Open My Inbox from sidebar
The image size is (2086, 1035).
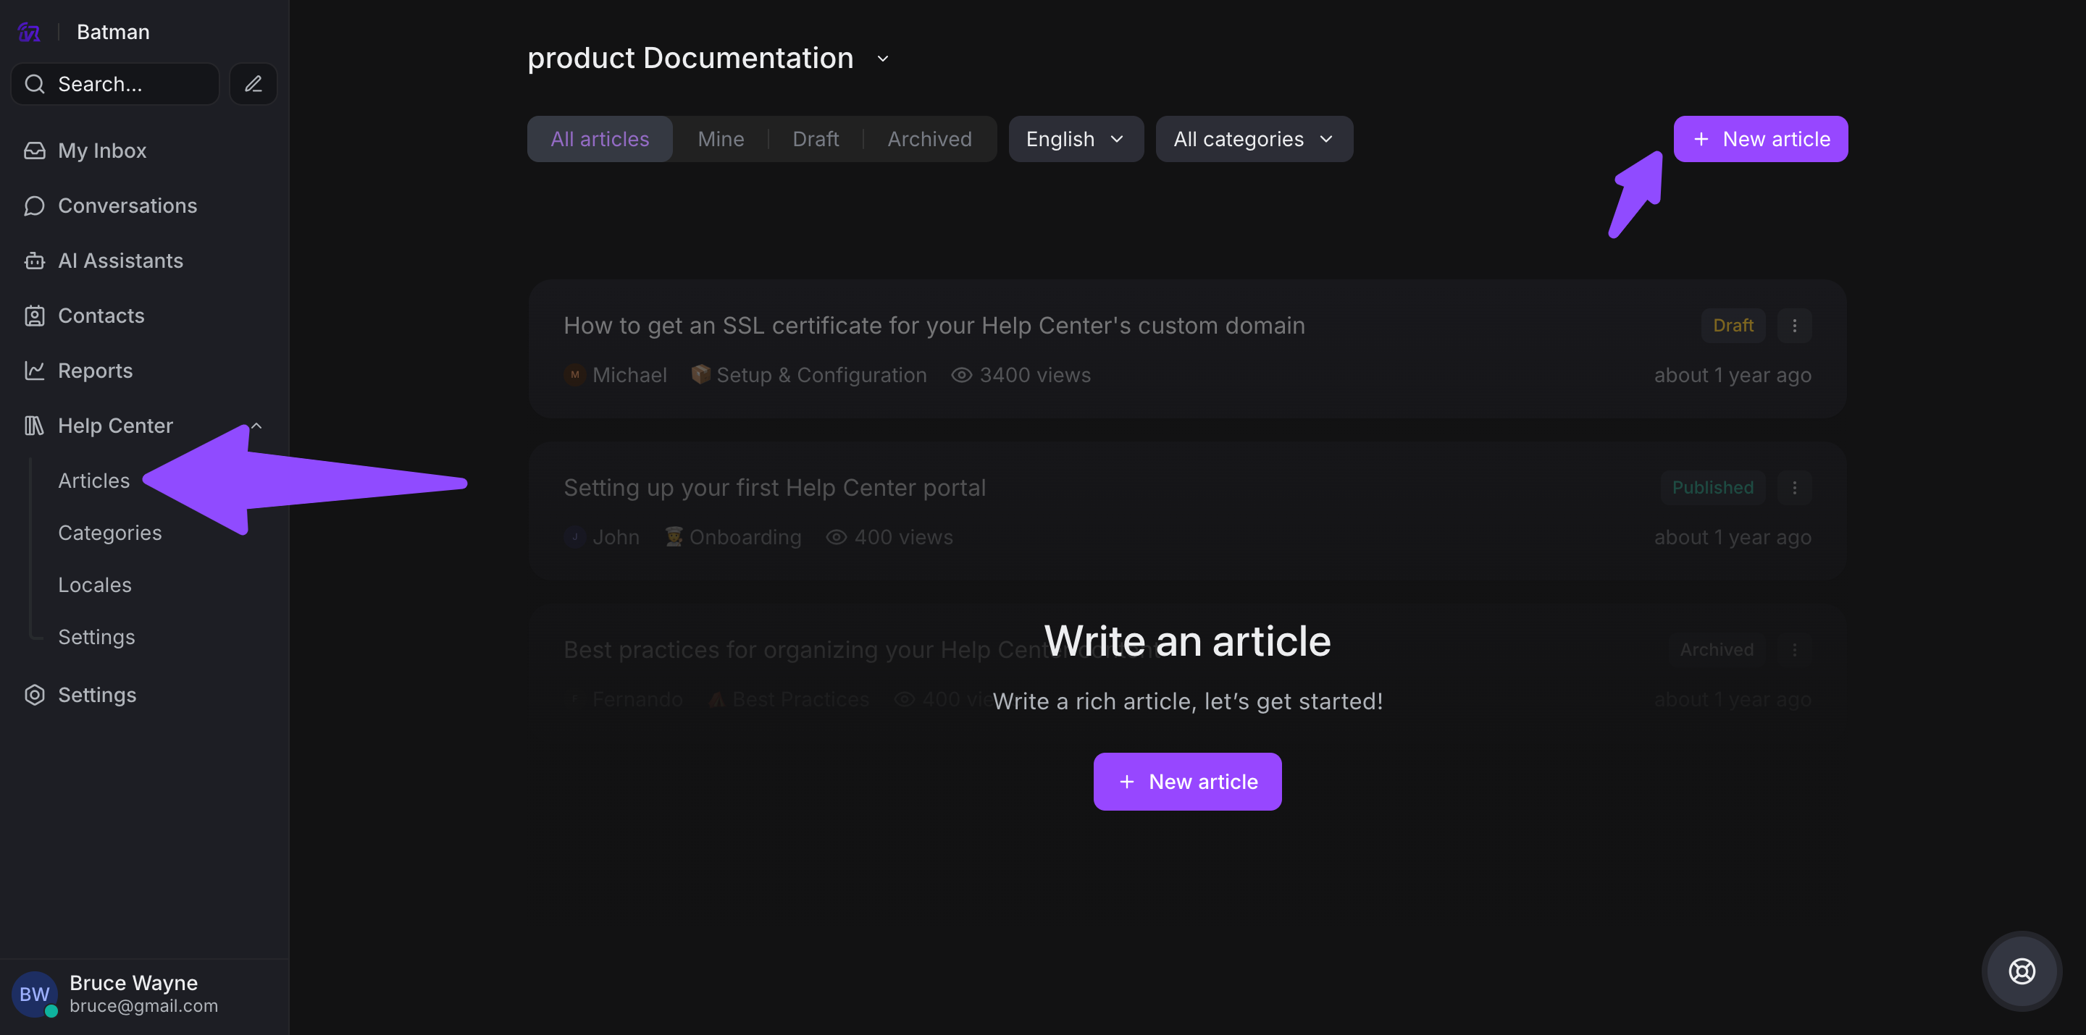pyautogui.click(x=102, y=151)
